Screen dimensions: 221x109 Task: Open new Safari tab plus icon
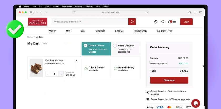[195, 12]
